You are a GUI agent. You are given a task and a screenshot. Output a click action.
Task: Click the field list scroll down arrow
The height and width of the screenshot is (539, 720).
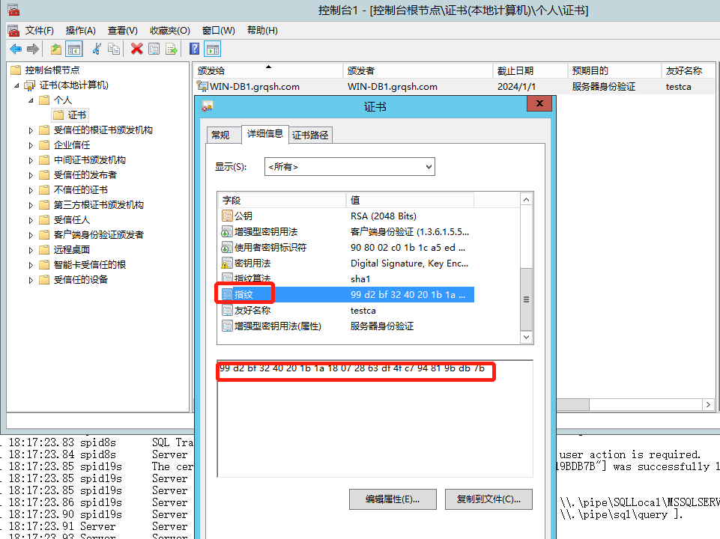click(x=526, y=337)
